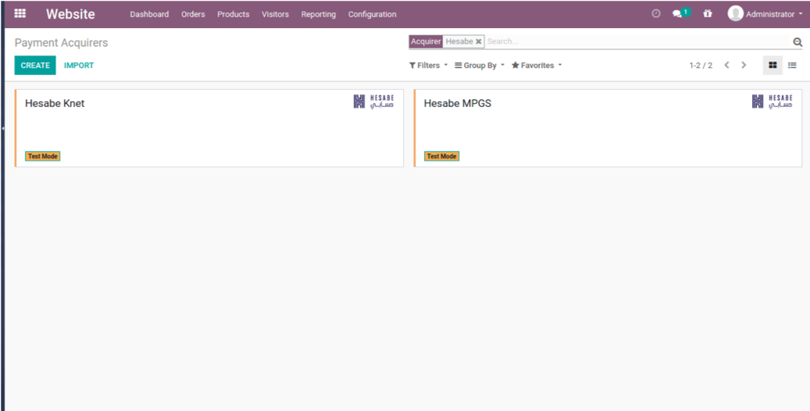Open the Orders menu

[193, 14]
